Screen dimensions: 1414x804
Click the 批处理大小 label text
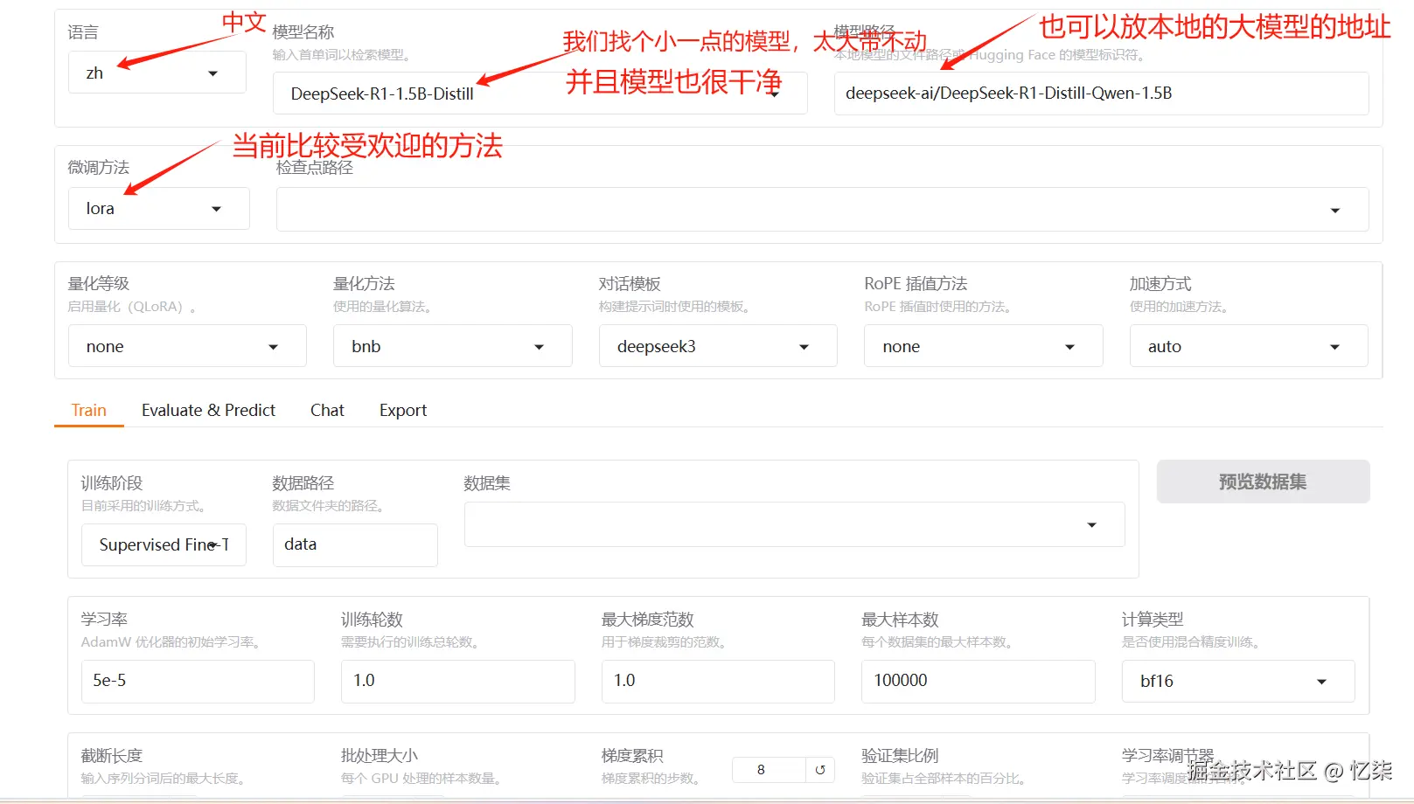click(380, 756)
